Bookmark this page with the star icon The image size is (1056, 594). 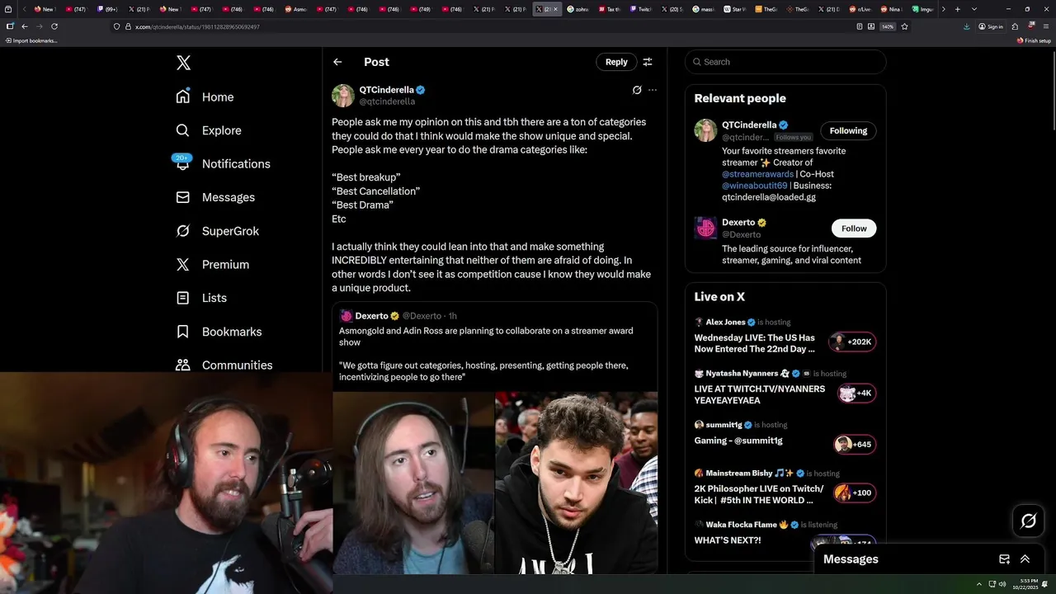904,26
